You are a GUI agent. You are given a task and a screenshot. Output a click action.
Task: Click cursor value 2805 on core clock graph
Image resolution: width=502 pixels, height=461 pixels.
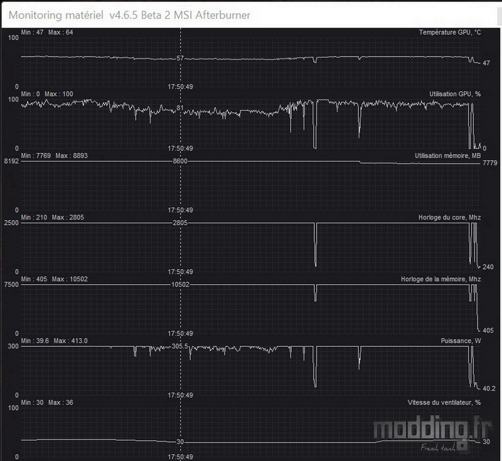click(180, 223)
